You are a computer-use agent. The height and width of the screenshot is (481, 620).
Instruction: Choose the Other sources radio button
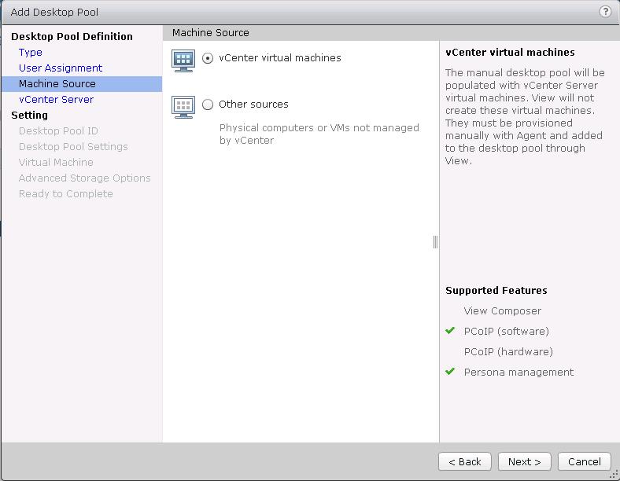pos(208,105)
